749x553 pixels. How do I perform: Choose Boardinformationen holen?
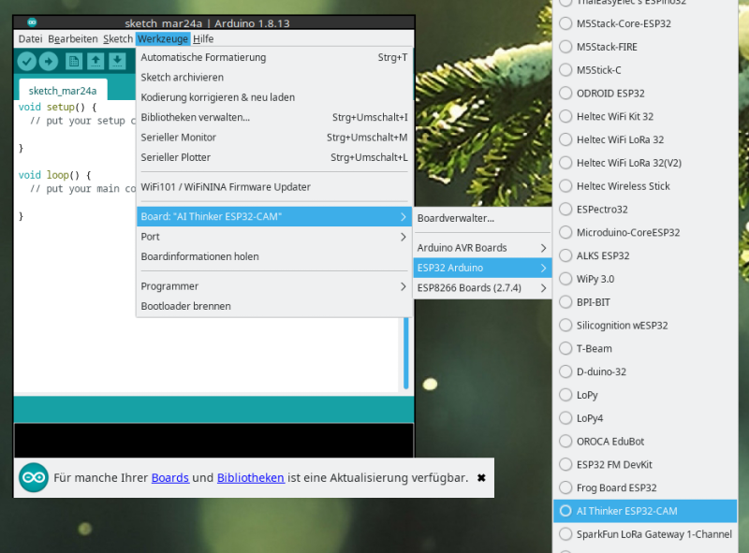pos(273,257)
